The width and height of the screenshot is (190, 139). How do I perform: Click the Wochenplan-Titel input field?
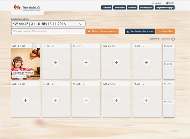(x=48, y=31)
